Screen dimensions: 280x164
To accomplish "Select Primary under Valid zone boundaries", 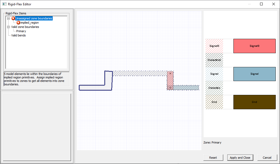I will click(x=20, y=31).
